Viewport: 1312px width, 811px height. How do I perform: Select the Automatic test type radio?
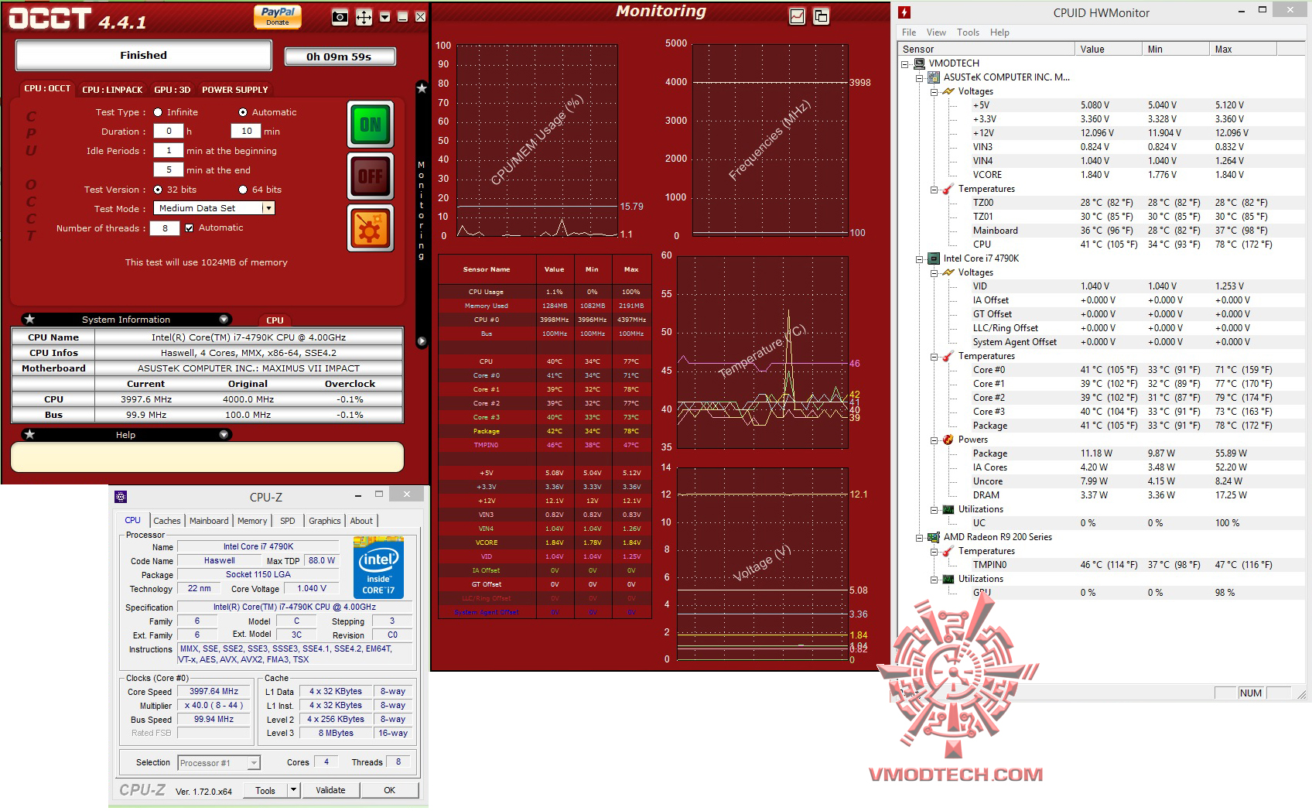pos(243,112)
